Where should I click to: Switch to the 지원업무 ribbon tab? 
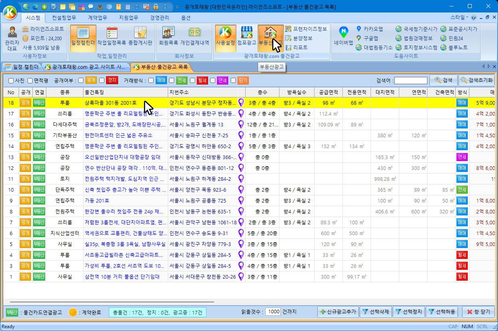pyautogui.click(x=128, y=18)
